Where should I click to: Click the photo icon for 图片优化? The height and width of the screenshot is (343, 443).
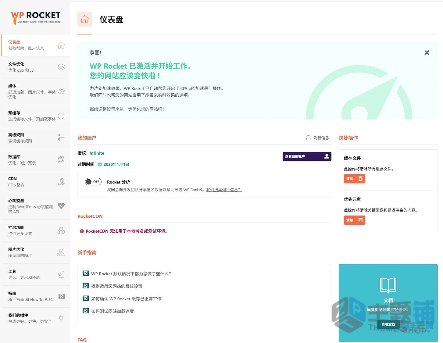[60, 252]
